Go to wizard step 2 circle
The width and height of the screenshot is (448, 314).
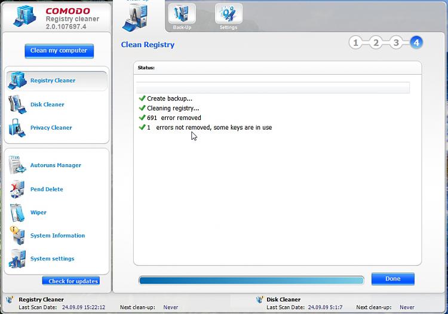[x=376, y=43]
